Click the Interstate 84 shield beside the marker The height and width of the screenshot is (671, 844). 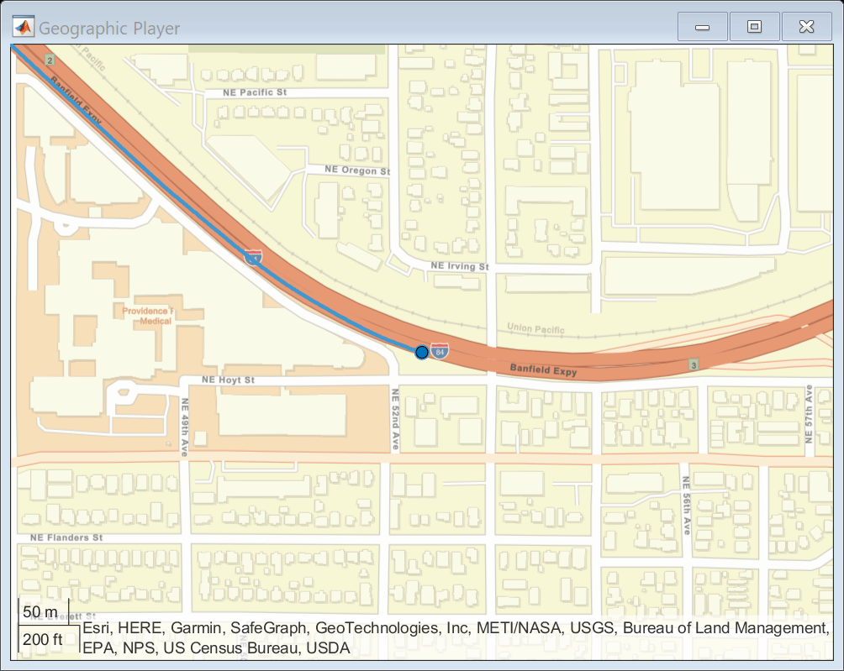tap(439, 351)
